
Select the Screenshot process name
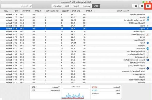[140, 57]
